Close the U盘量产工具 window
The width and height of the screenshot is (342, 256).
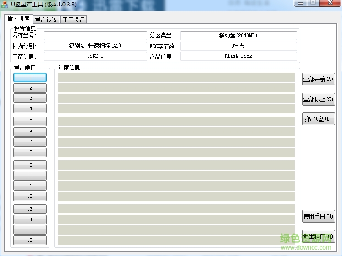330,3
